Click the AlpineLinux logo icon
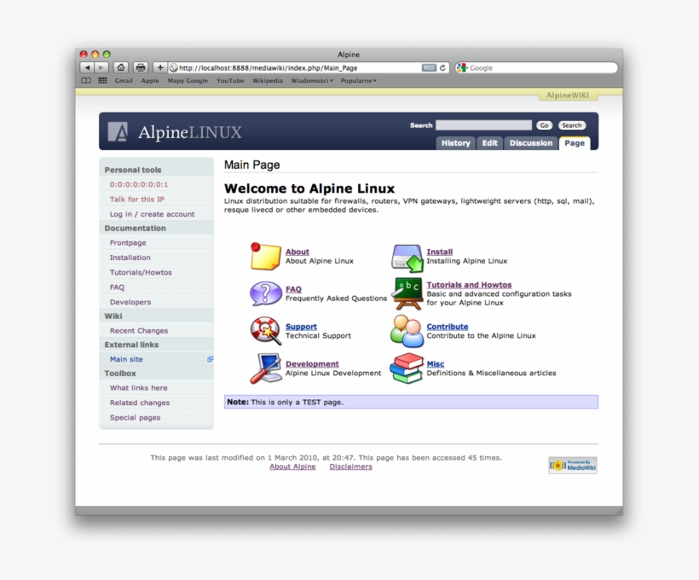The height and width of the screenshot is (580, 699). coord(118,131)
